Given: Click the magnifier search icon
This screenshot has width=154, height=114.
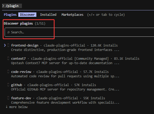Looking at the screenshot, I should pyautogui.click(x=9, y=32).
